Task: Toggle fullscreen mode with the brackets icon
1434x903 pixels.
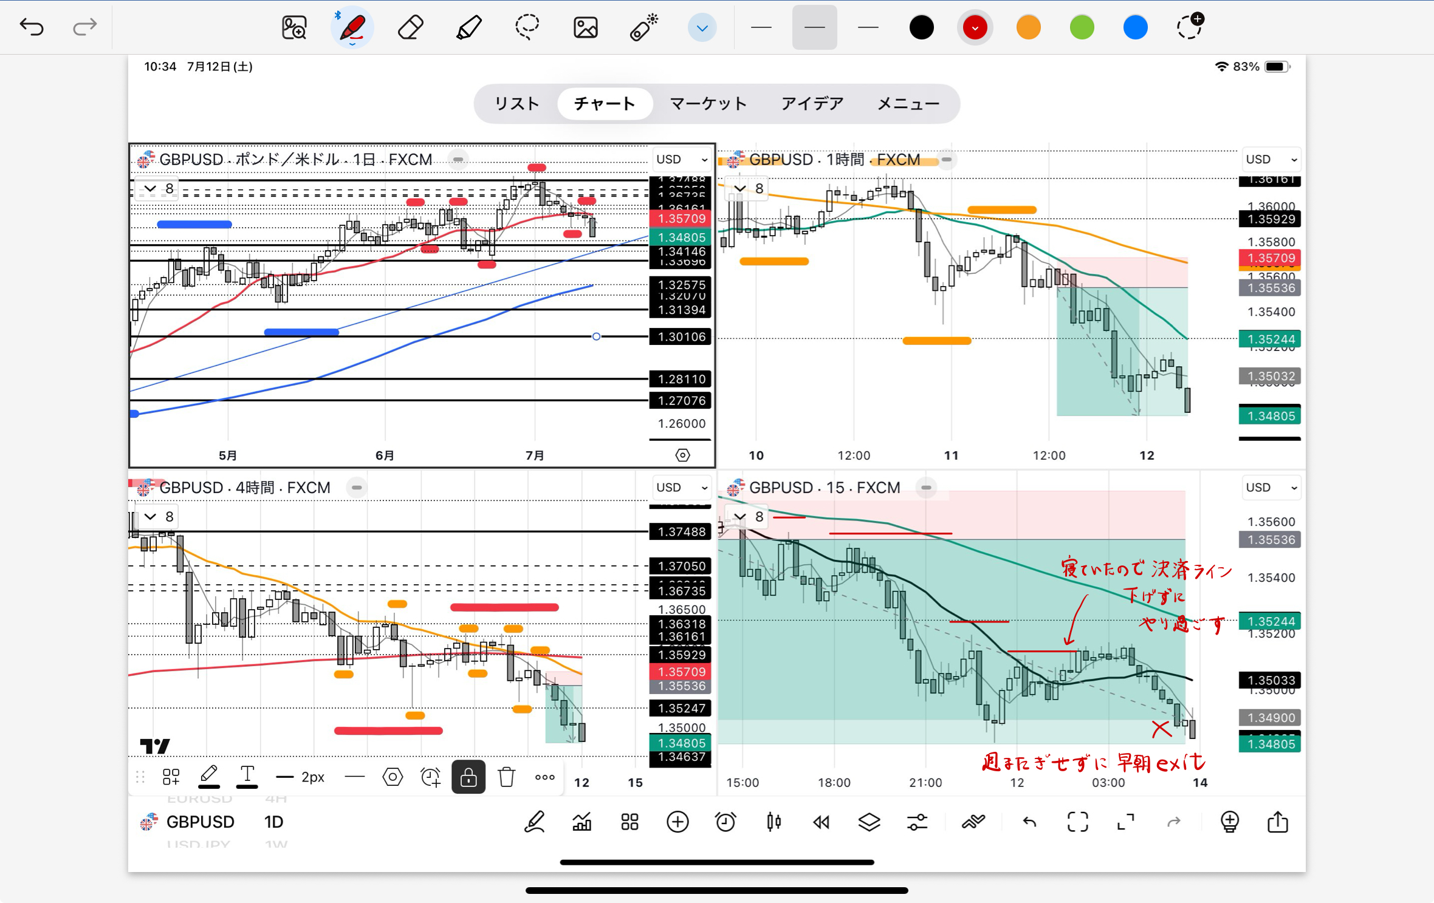Action: click(1078, 822)
